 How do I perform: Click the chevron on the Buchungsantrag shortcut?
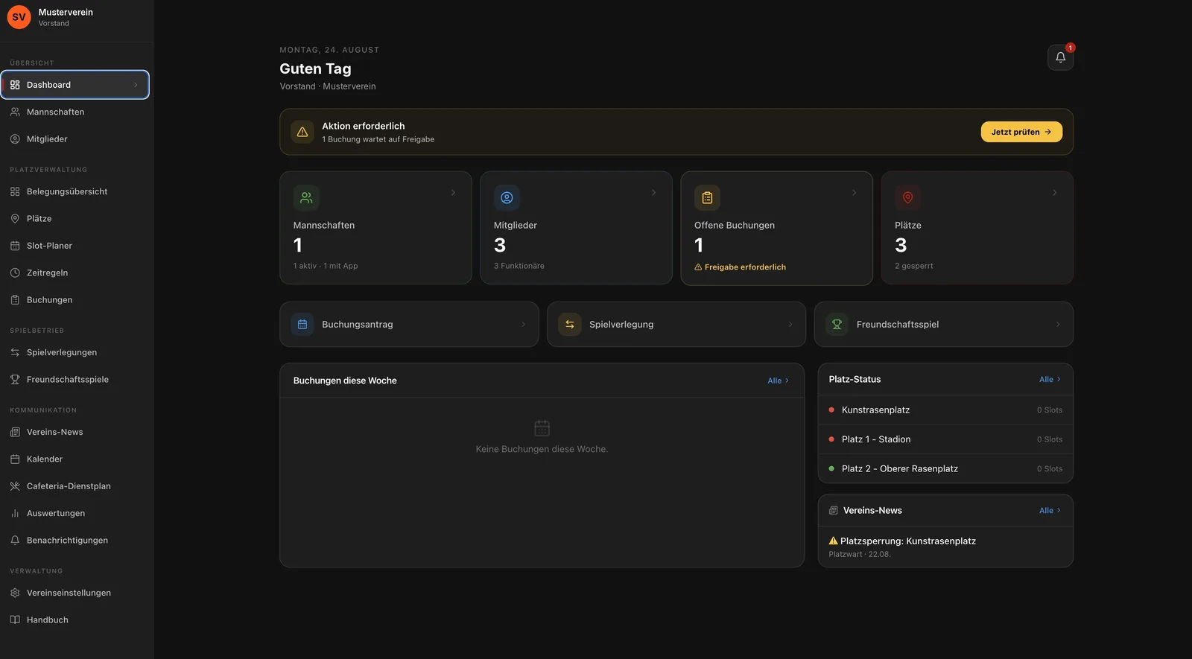pyautogui.click(x=523, y=325)
